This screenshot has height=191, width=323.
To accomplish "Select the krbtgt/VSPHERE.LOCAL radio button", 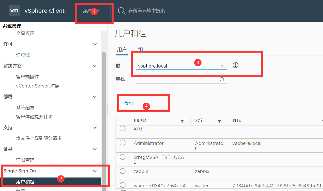I will (123, 157).
